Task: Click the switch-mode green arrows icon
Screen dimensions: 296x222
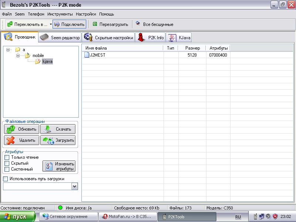Action: [10, 24]
